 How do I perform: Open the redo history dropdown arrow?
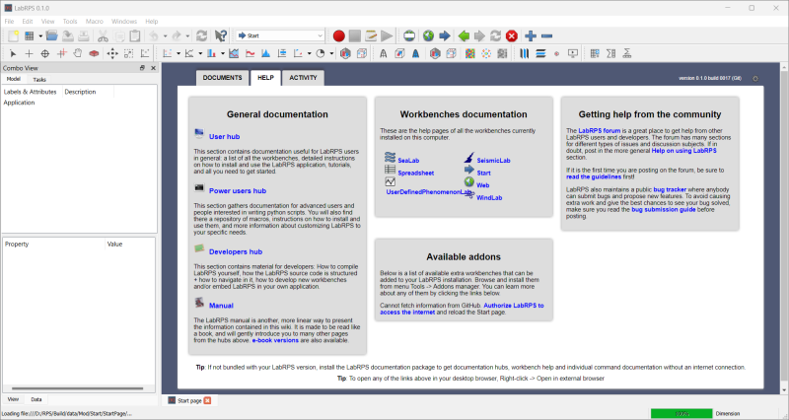click(x=187, y=35)
